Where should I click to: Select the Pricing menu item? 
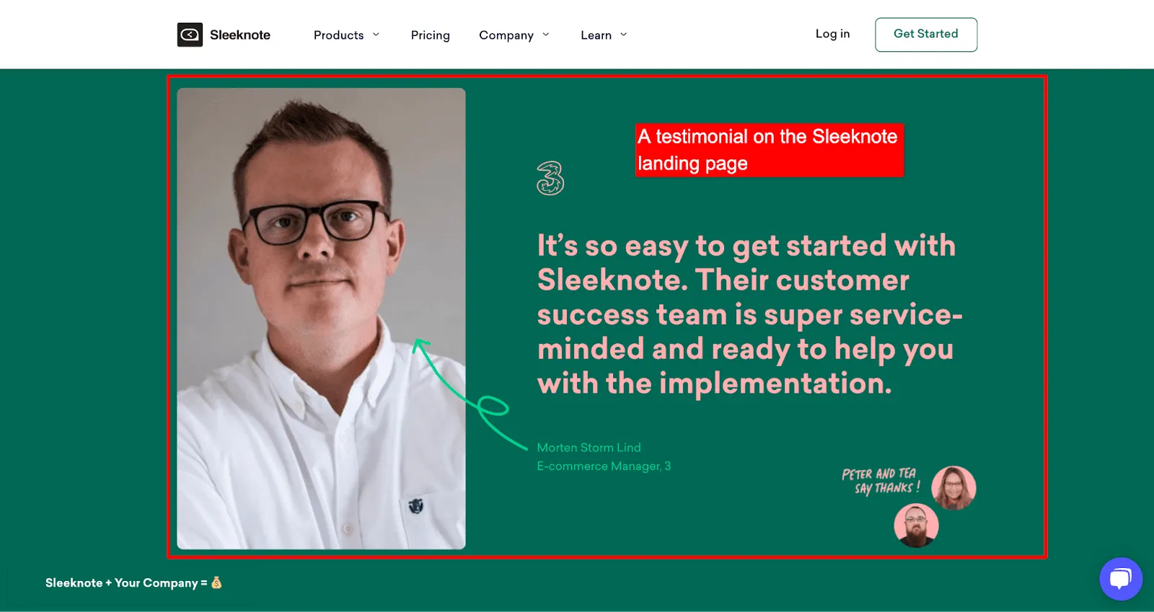[430, 35]
